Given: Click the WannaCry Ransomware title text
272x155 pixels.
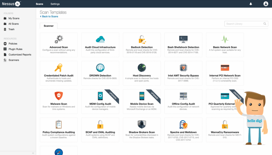Looking at the screenshot, I should point(225,132).
